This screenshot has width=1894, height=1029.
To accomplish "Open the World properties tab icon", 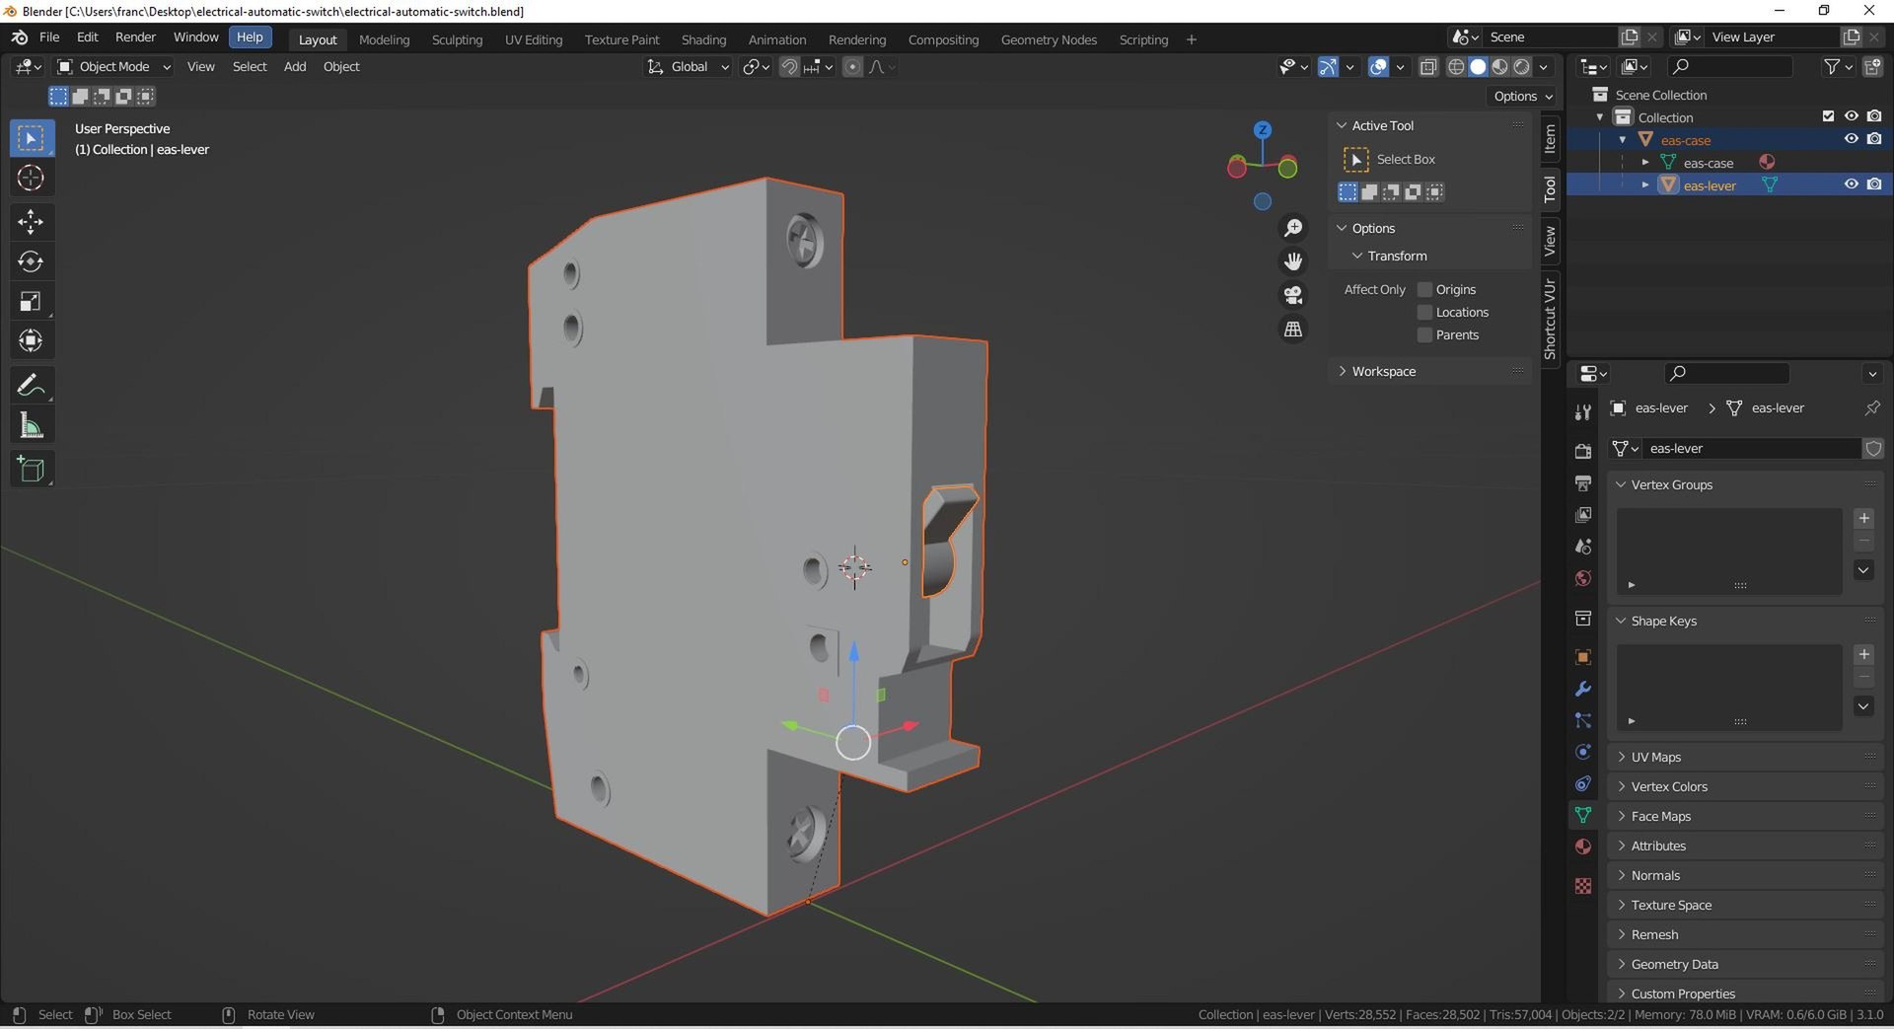I will 1583,578.
